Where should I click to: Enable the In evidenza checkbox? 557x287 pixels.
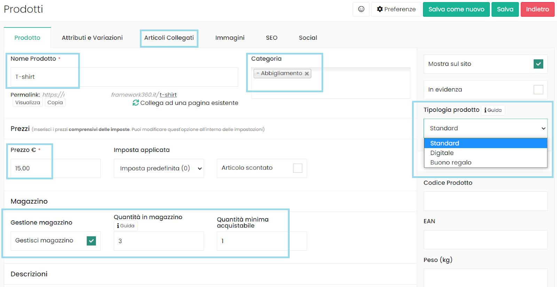click(538, 90)
